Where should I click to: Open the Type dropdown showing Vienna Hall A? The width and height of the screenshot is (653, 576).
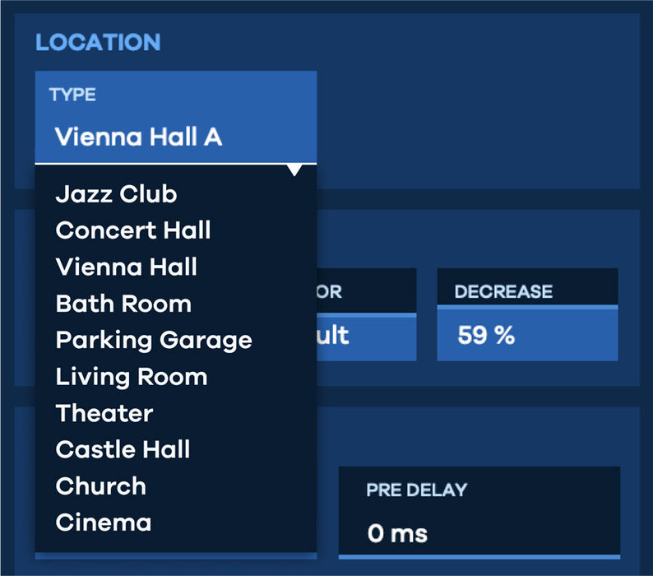(175, 136)
